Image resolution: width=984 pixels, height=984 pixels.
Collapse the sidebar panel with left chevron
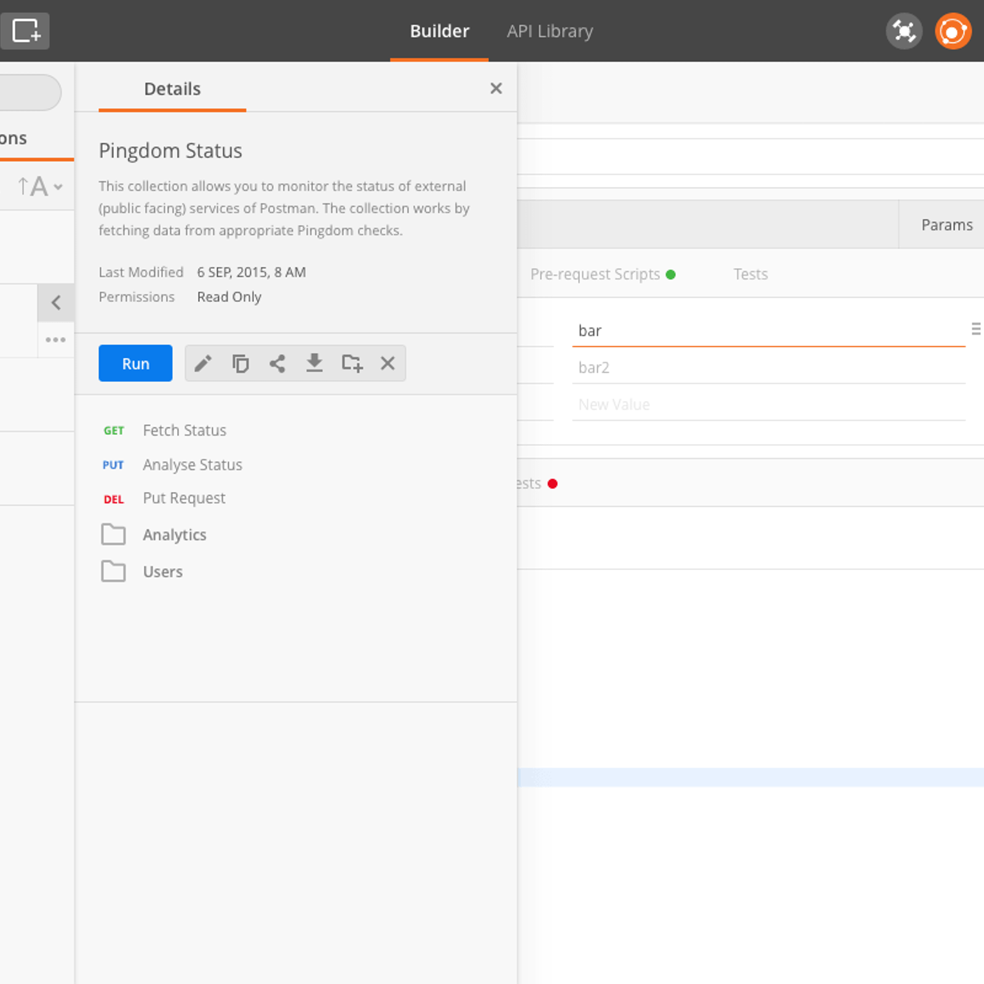56,303
